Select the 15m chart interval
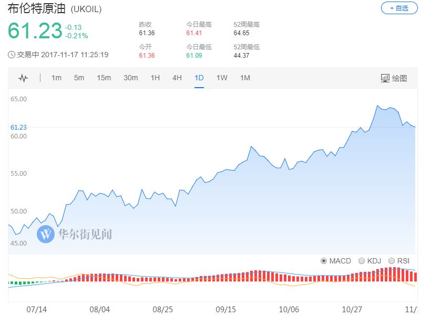The height and width of the screenshot is (318, 421). [x=104, y=78]
